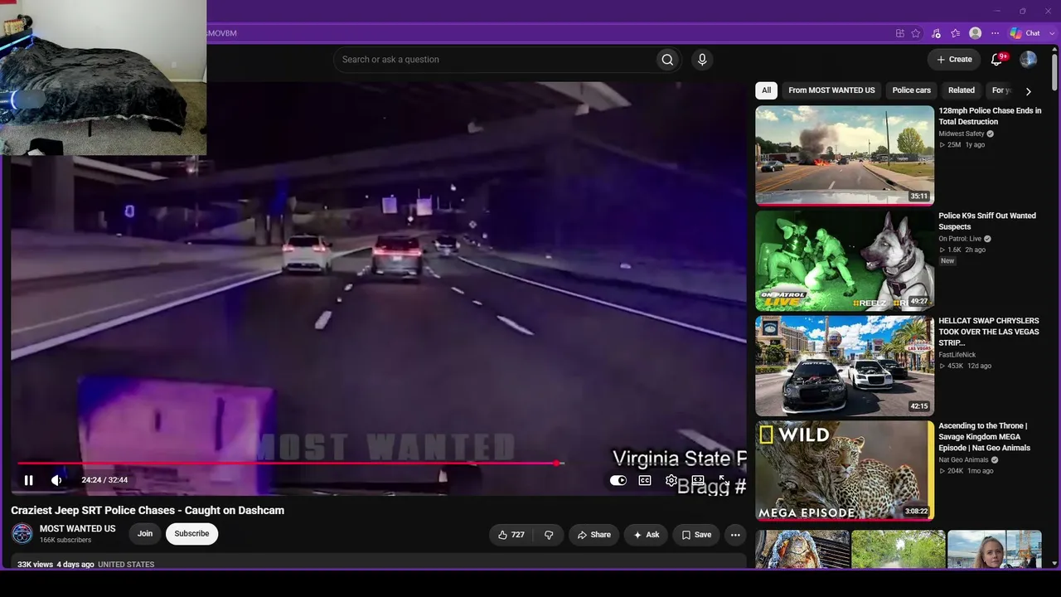The width and height of the screenshot is (1061, 597).
Task: Click the YouTube search magnifier button
Action: (x=667, y=60)
